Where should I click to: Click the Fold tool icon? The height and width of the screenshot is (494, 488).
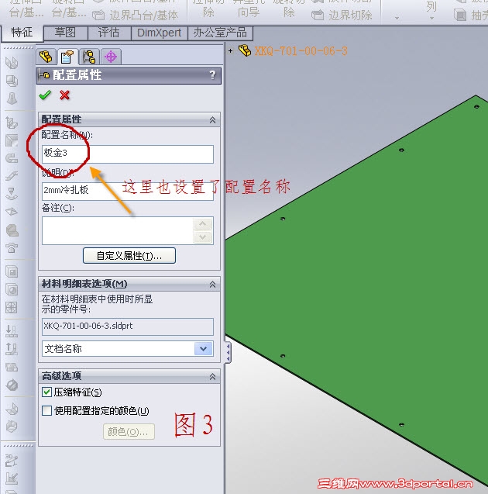click(x=12, y=349)
